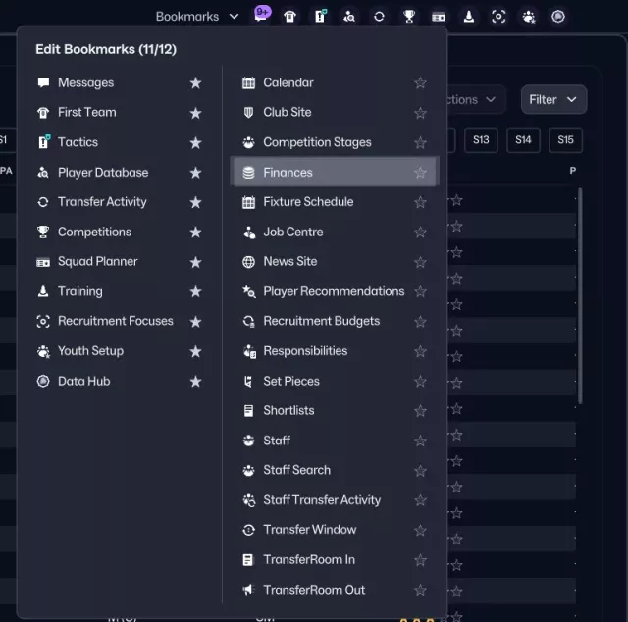Screen dimensions: 628x622
Task: Click the Training bookmark label
Action: (x=80, y=291)
